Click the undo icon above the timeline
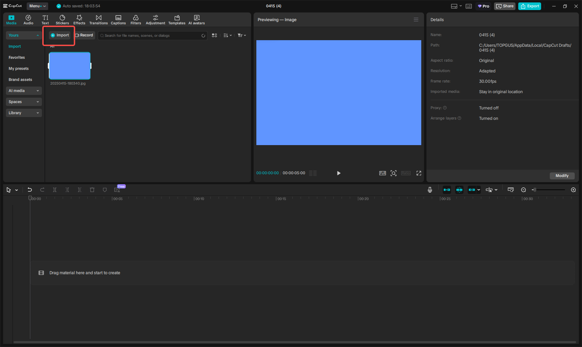The image size is (582, 347). [x=29, y=190]
